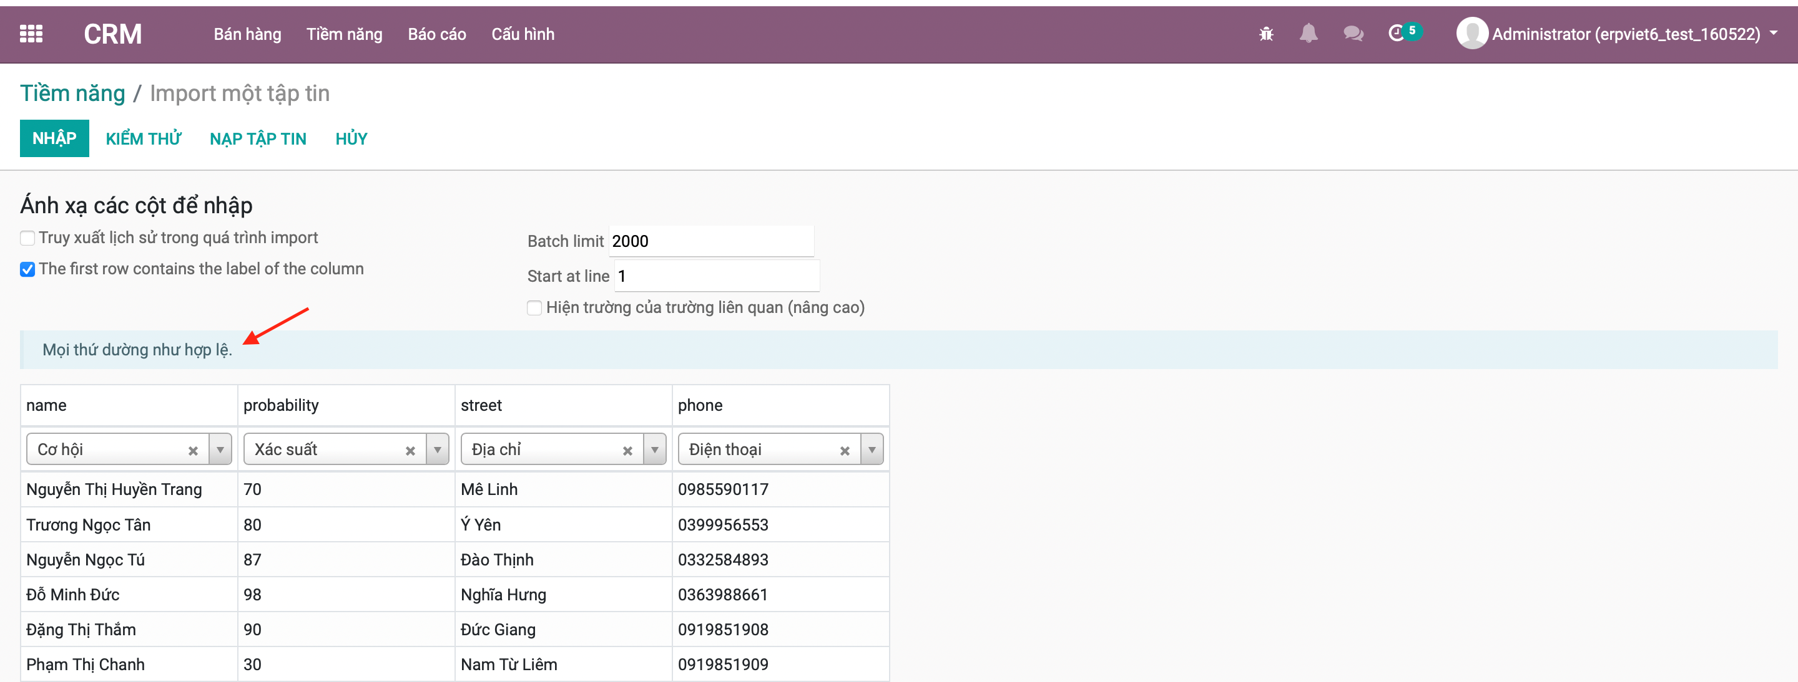Click the Batch limit input field
Viewport: 1798px width, 682px height.
tap(711, 241)
